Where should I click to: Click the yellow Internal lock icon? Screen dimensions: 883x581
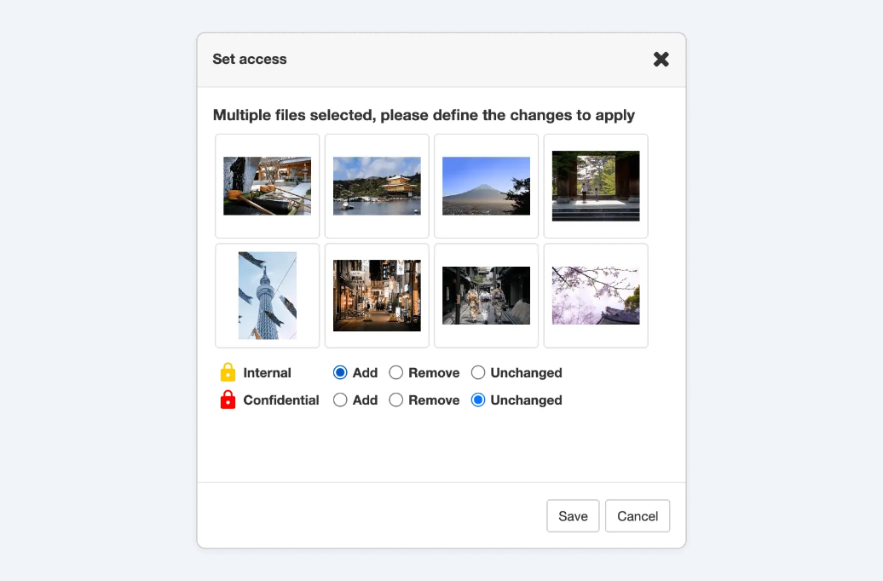tap(228, 372)
